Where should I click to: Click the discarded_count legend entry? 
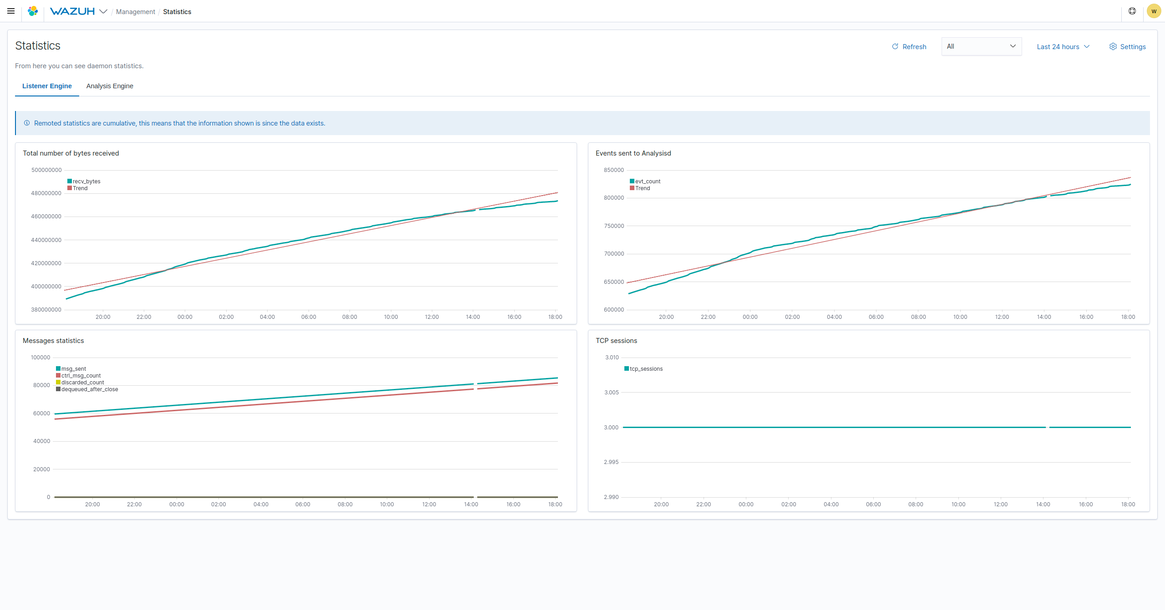tap(80, 383)
